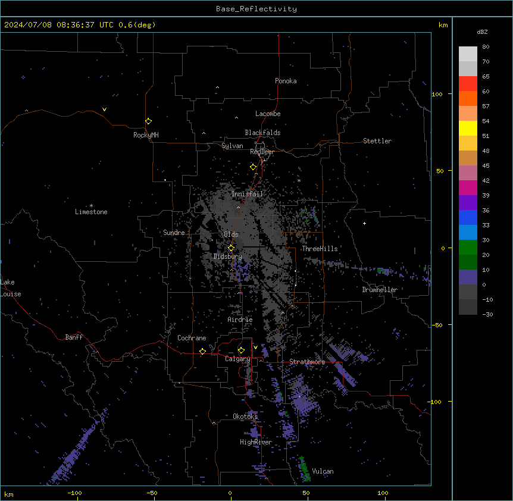Select the blue 36 dBZ legend swatch
Screen dimensions: 513x501
(x=468, y=217)
